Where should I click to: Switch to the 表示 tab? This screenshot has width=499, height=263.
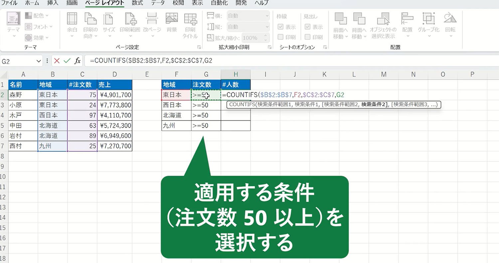(198, 3)
